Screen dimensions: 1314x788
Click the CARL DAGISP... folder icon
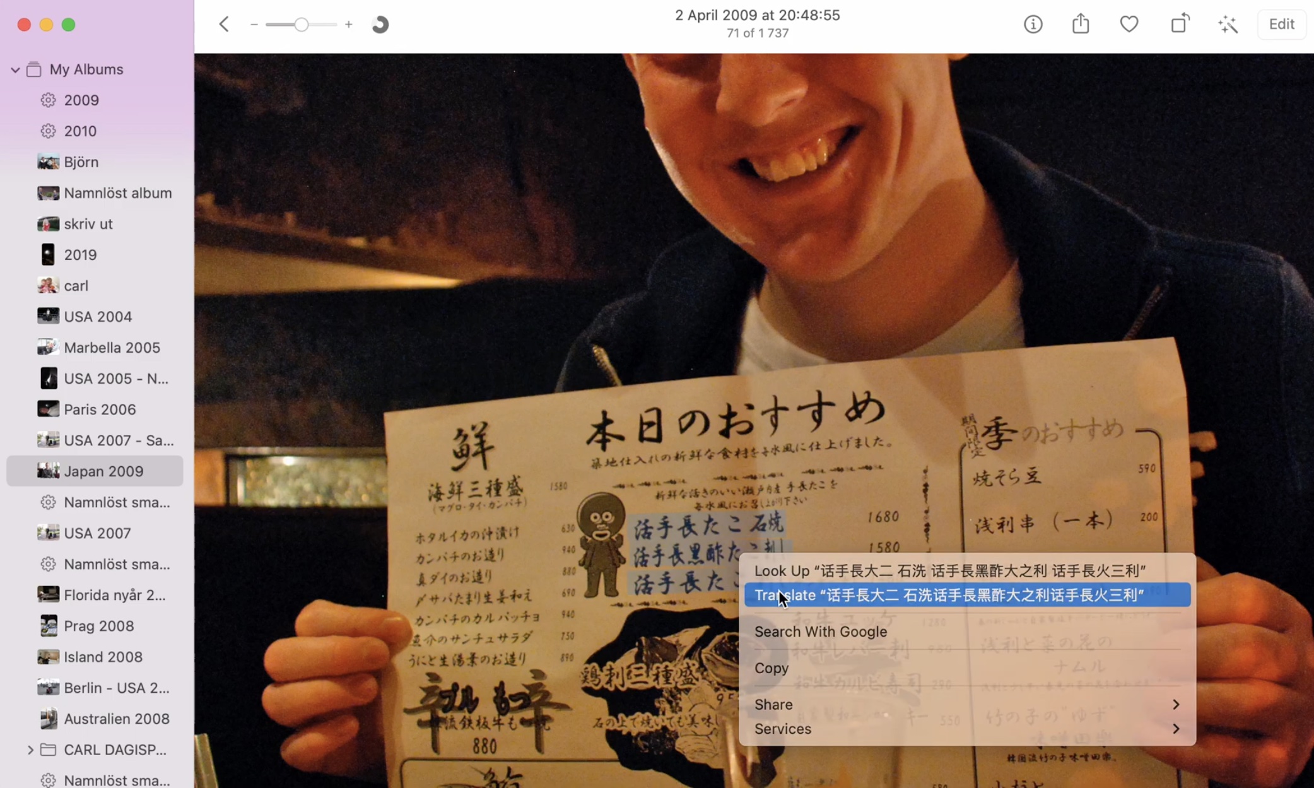click(x=48, y=750)
